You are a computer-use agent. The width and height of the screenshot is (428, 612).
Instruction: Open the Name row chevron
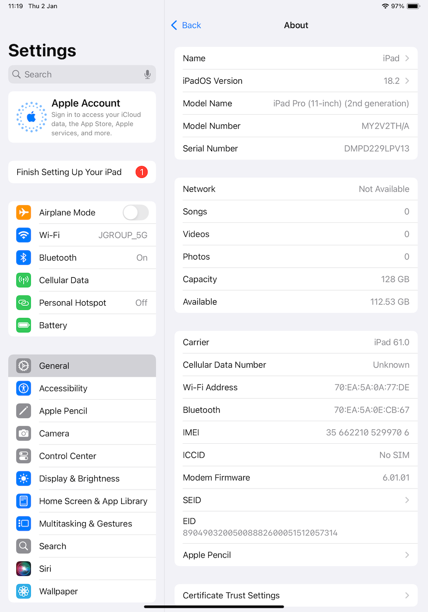coord(407,58)
